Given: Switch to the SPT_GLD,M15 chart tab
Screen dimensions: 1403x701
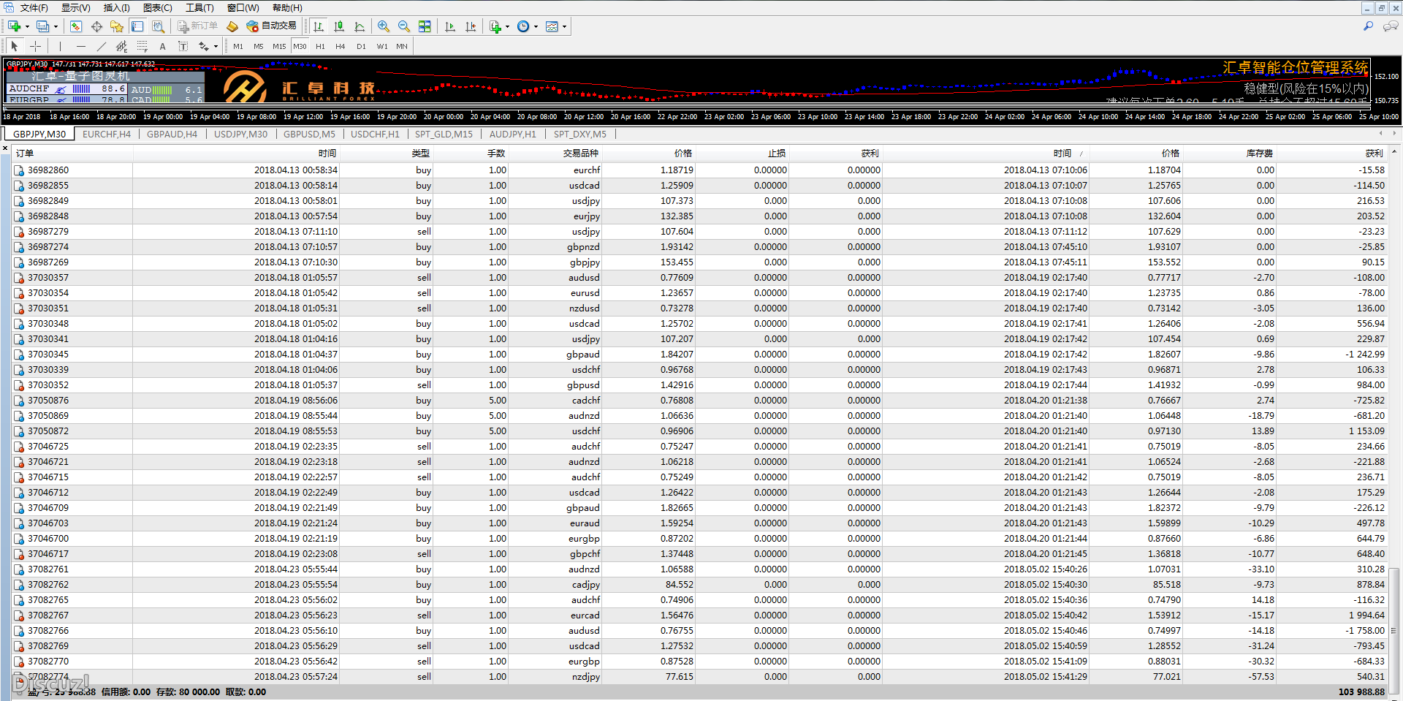Looking at the screenshot, I should pyautogui.click(x=444, y=134).
